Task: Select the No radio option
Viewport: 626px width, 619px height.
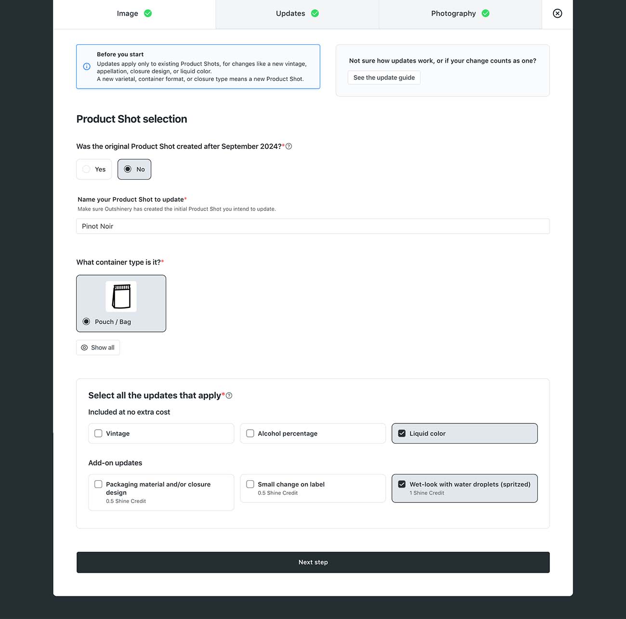Action: click(x=134, y=169)
